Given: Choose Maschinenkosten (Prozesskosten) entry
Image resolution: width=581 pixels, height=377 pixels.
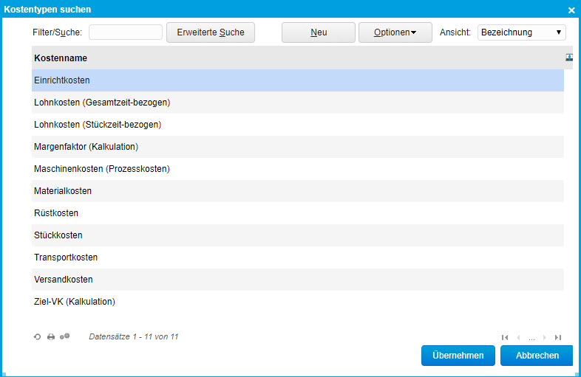Looking at the screenshot, I should pyautogui.click(x=298, y=169).
